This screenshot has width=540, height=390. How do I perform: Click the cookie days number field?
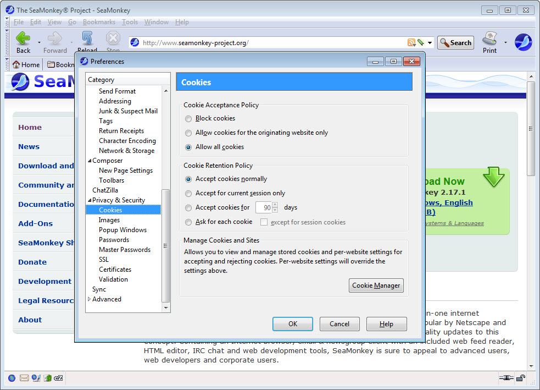[264, 207]
